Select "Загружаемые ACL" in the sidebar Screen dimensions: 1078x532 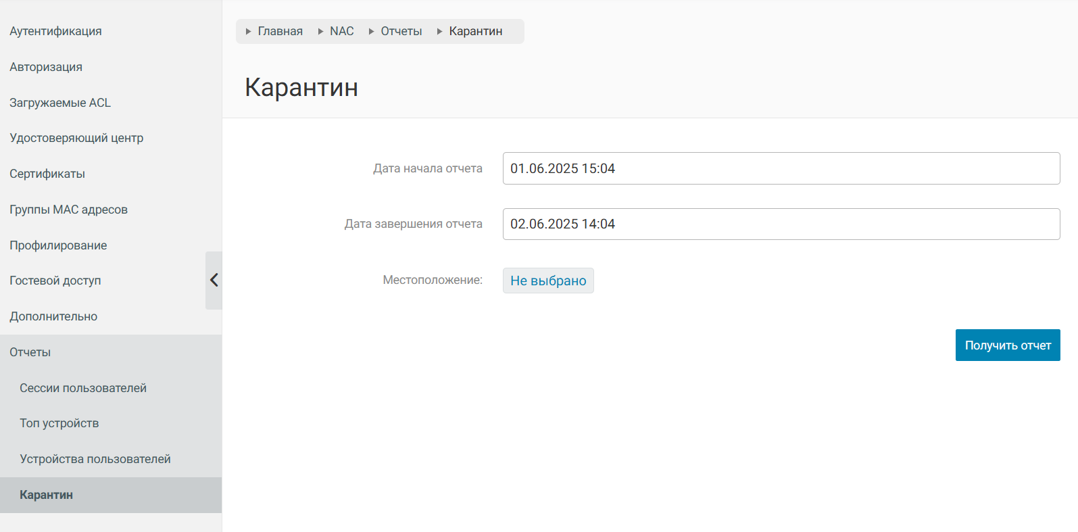pyautogui.click(x=60, y=103)
